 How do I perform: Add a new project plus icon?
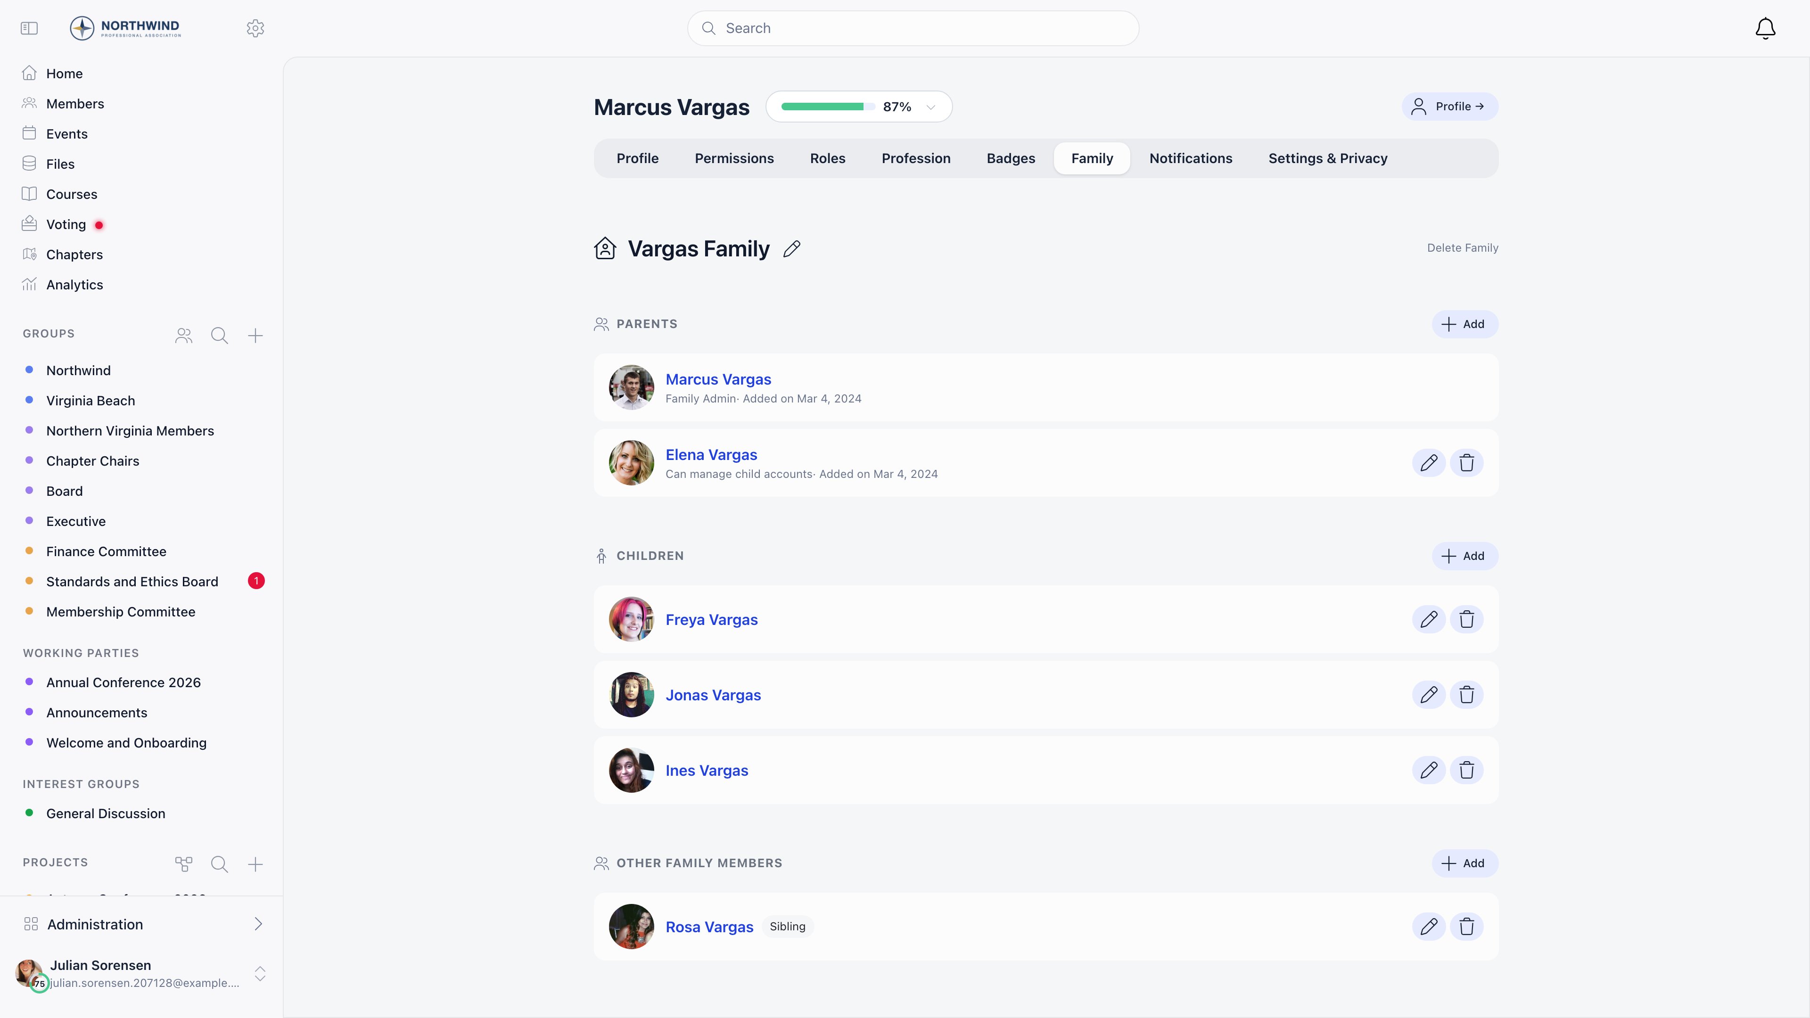pos(255,864)
